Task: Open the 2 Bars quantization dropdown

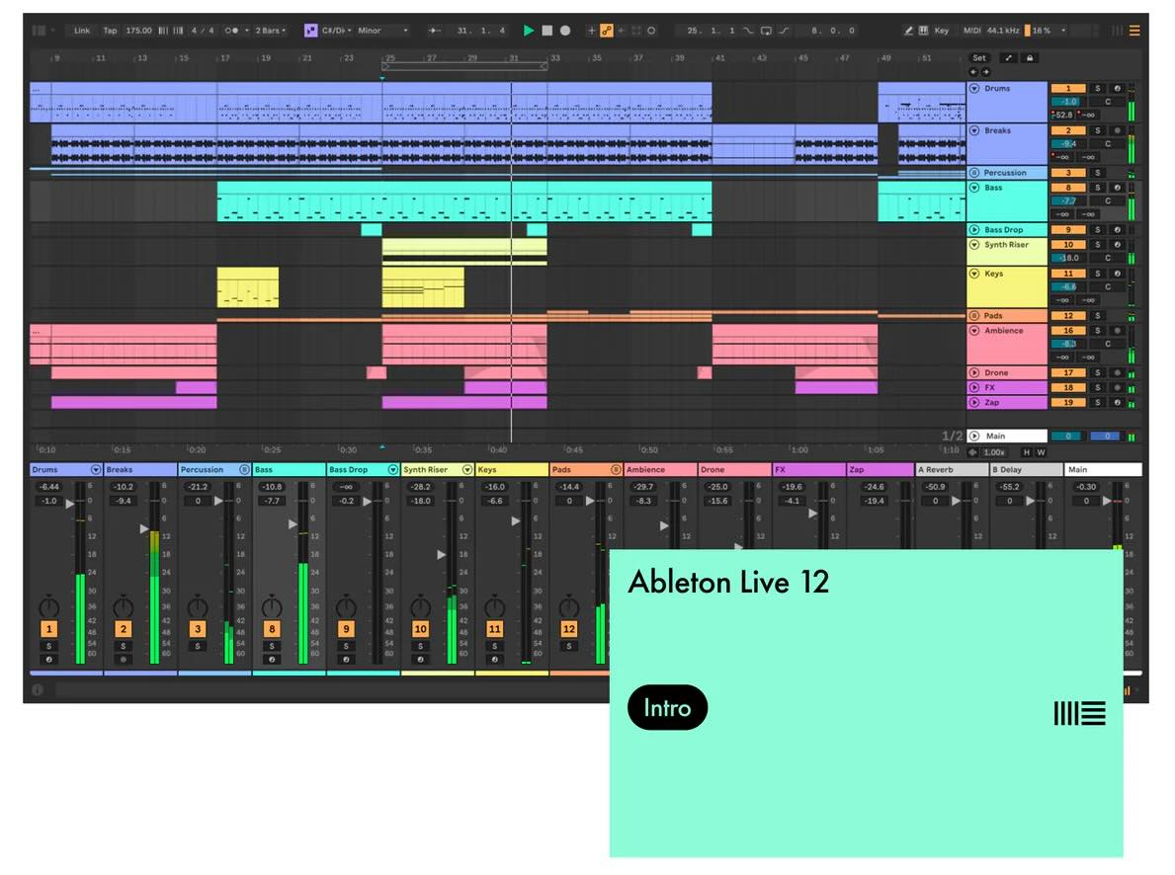Action: coord(271,31)
